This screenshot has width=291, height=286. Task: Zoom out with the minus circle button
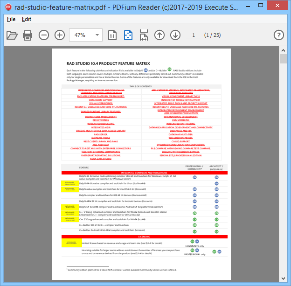coord(44,35)
